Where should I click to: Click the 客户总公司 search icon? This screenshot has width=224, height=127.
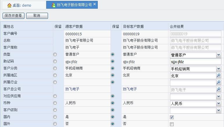tap(218, 90)
